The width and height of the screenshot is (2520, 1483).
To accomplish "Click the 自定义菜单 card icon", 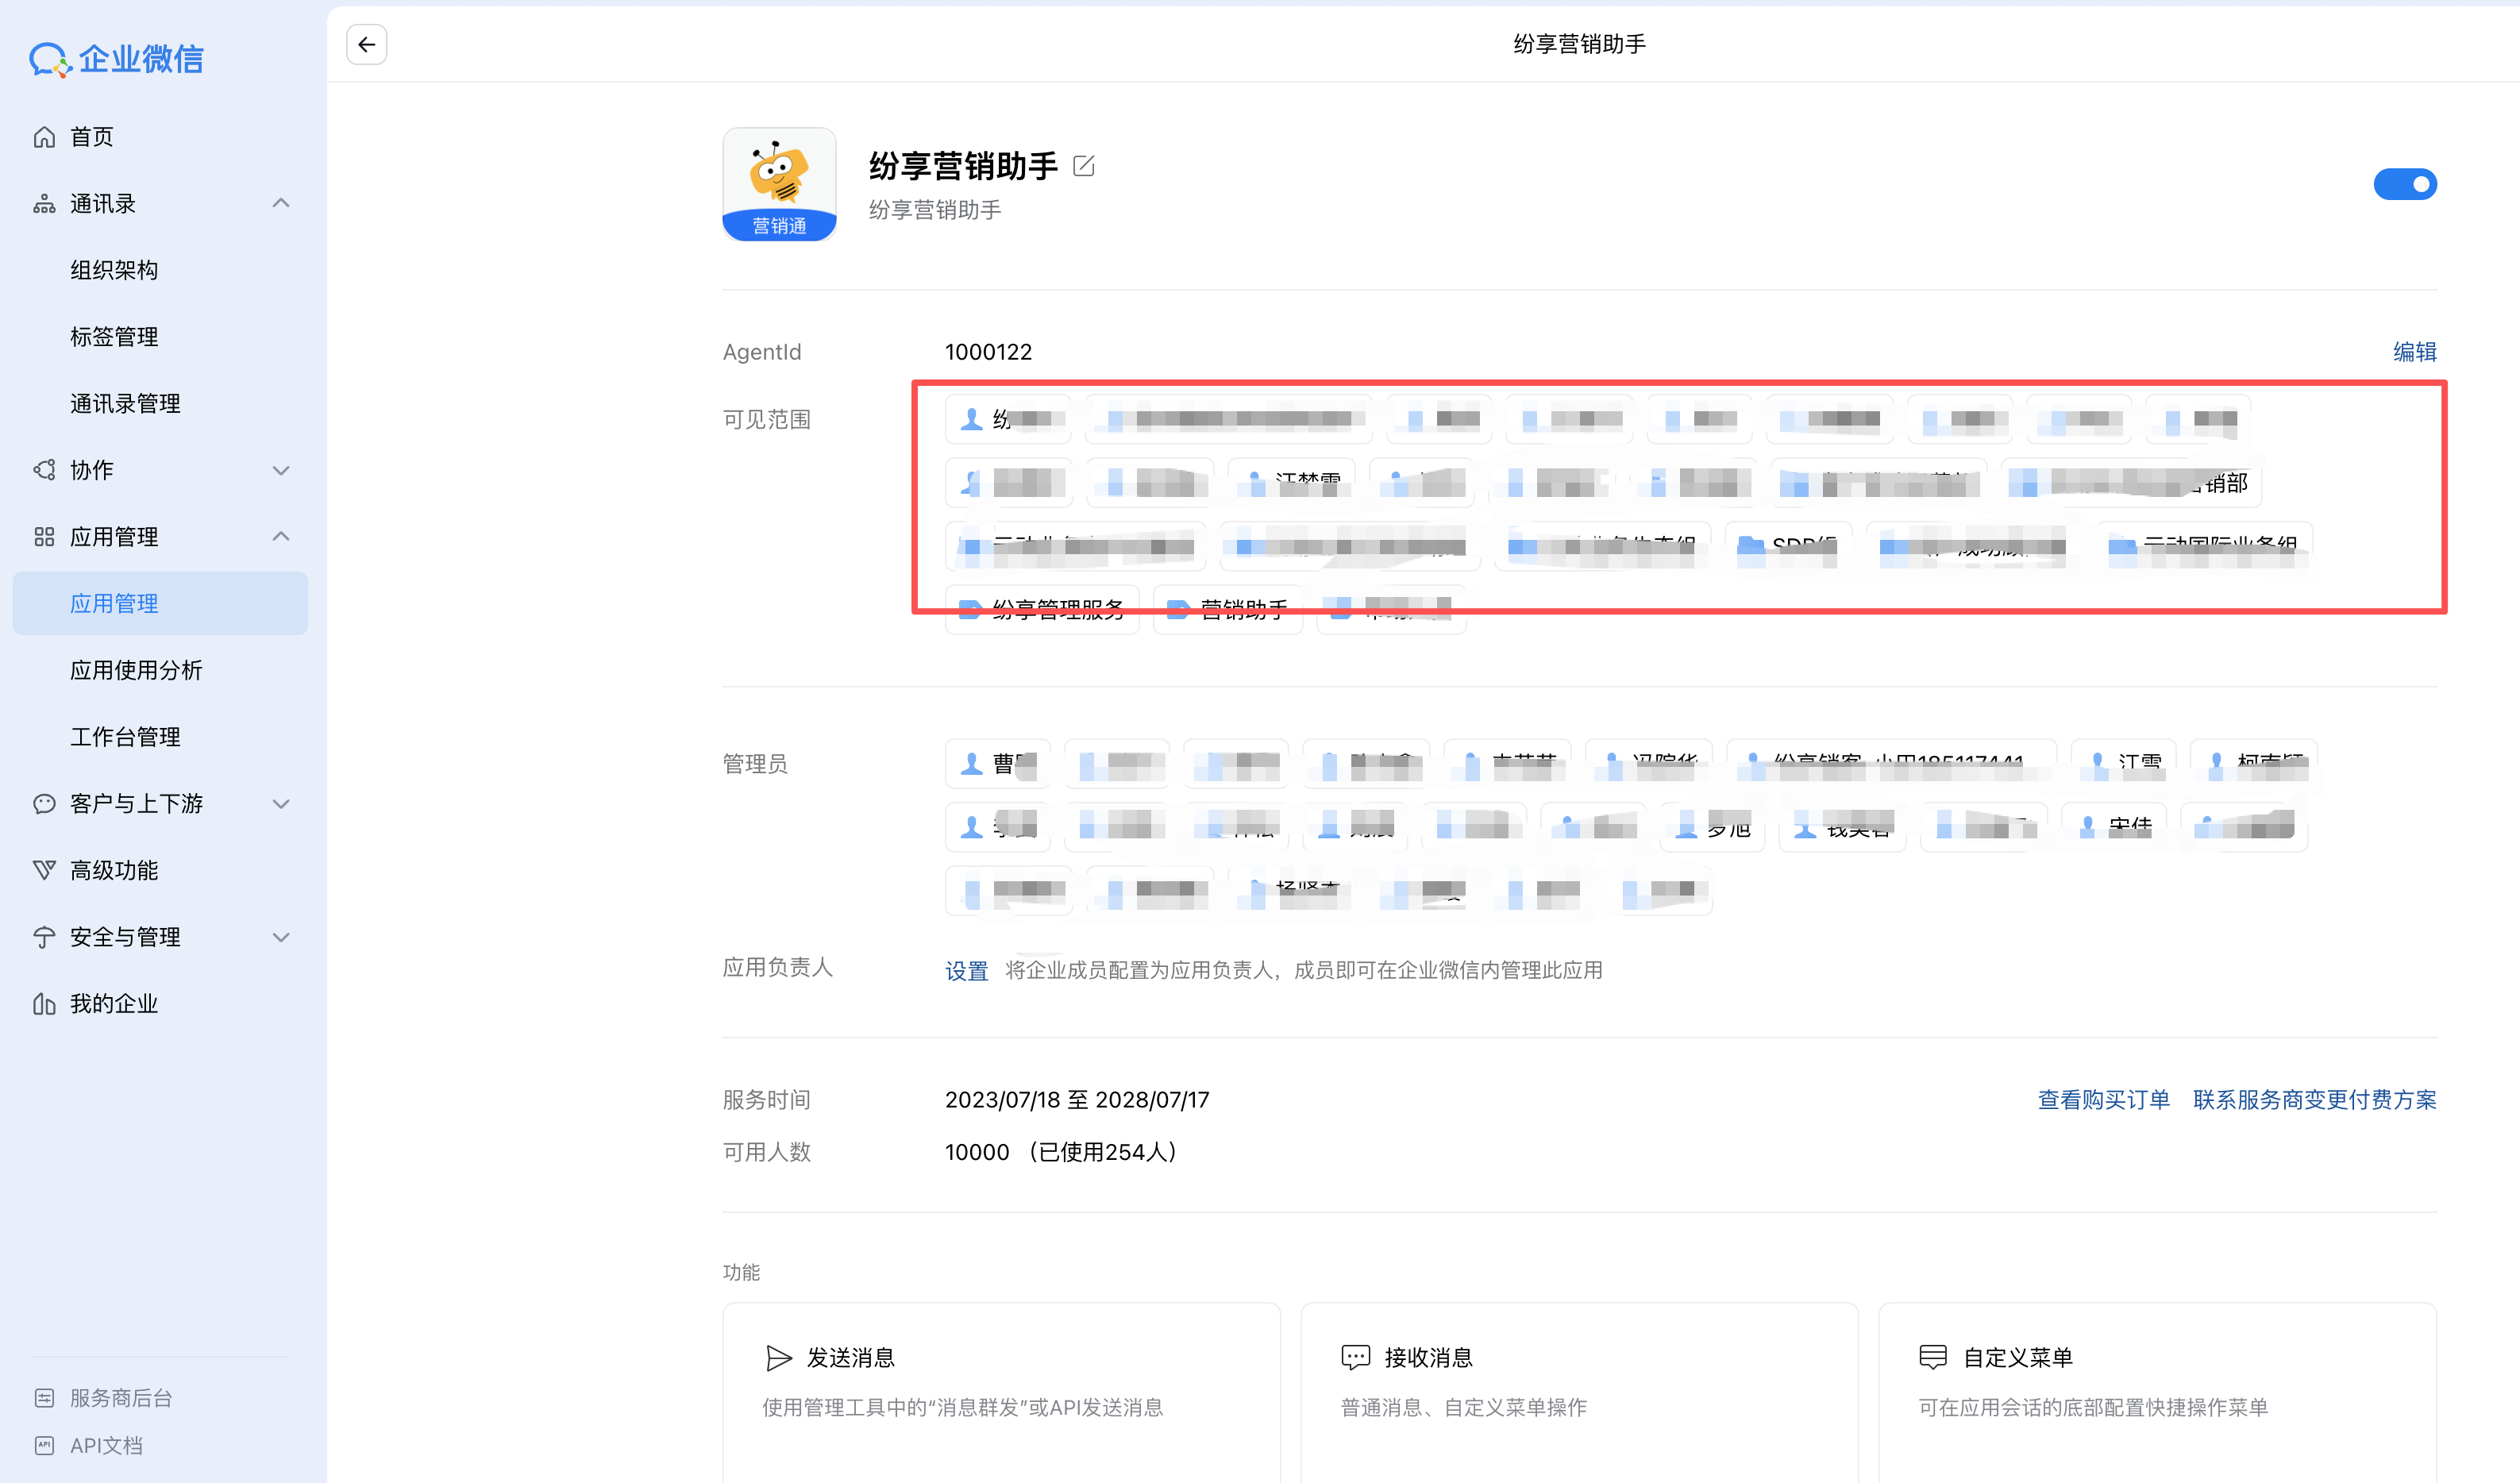I will click(1933, 1357).
